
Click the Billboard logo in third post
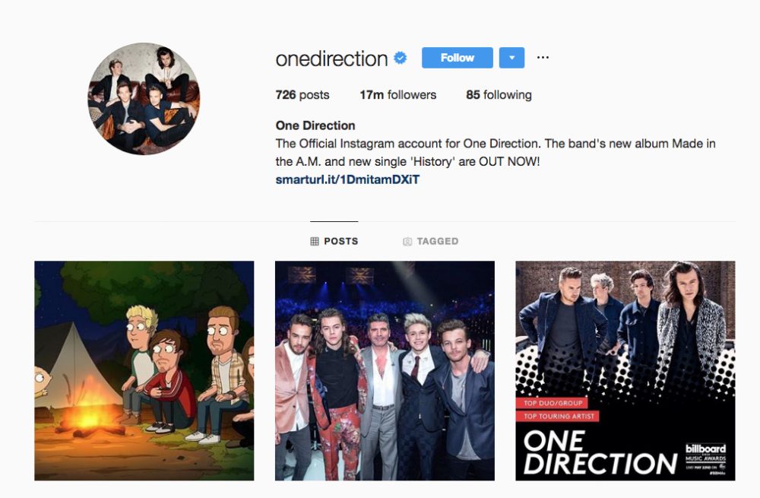point(706,456)
